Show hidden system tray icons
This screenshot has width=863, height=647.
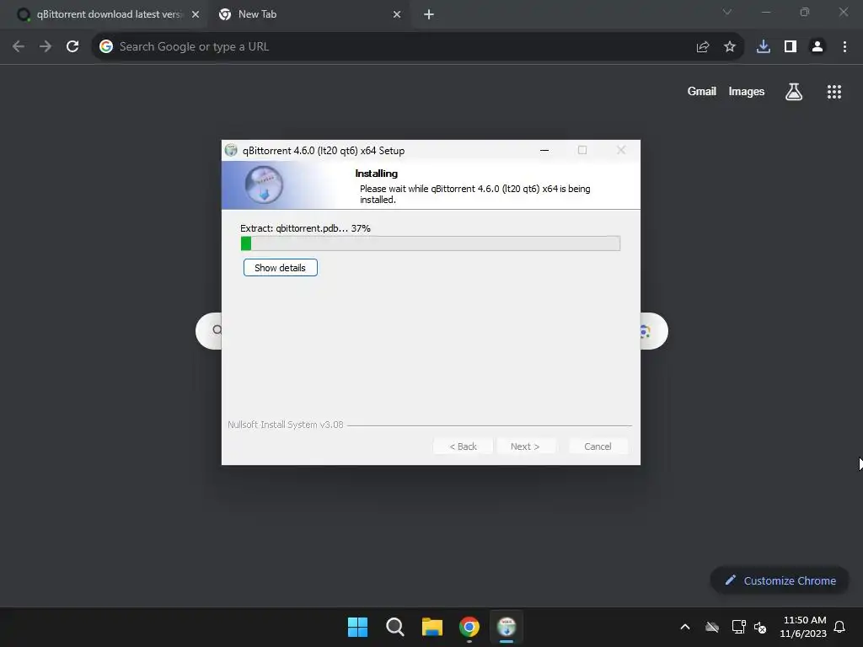click(x=685, y=627)
